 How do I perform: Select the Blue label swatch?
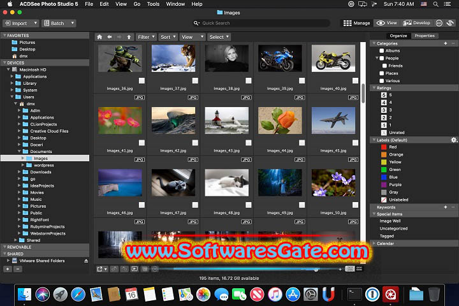click(x=384, y=177)
